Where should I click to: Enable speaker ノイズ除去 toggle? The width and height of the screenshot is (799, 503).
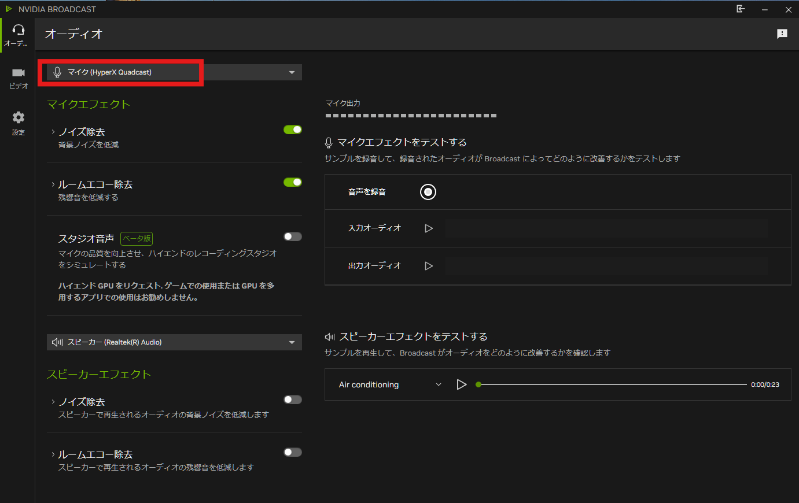coord(293,400)
